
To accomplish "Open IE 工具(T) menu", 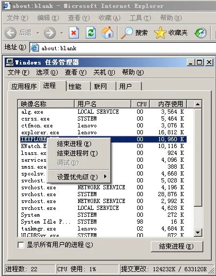I will click(x=140, y=18).
